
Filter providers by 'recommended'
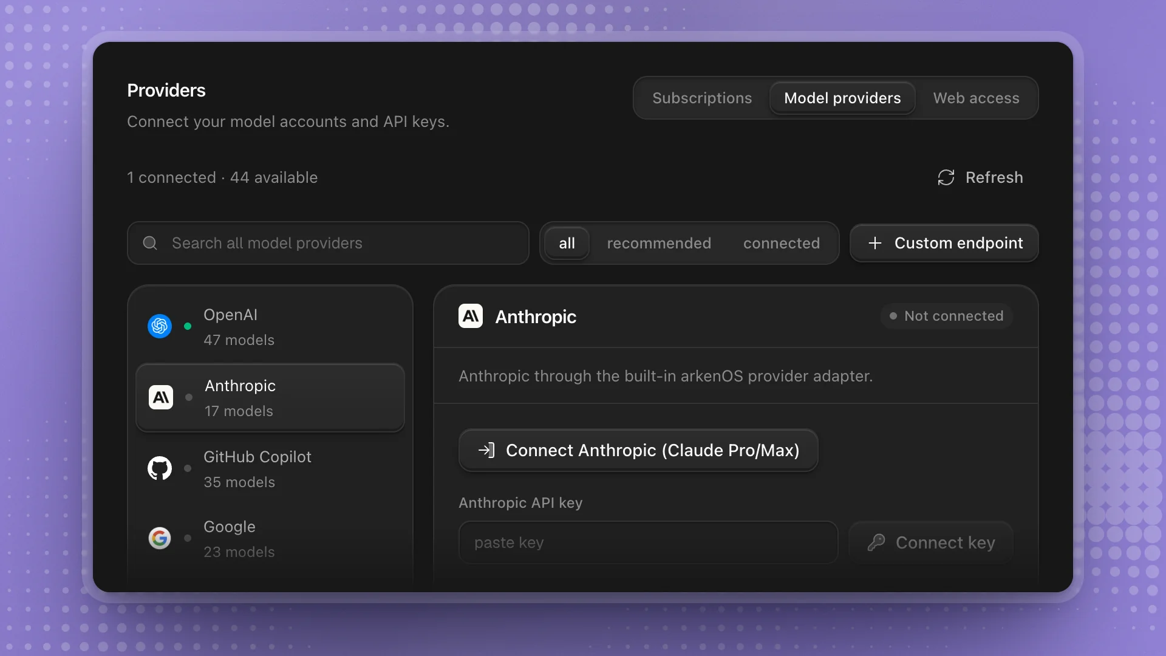click(659, 243)
